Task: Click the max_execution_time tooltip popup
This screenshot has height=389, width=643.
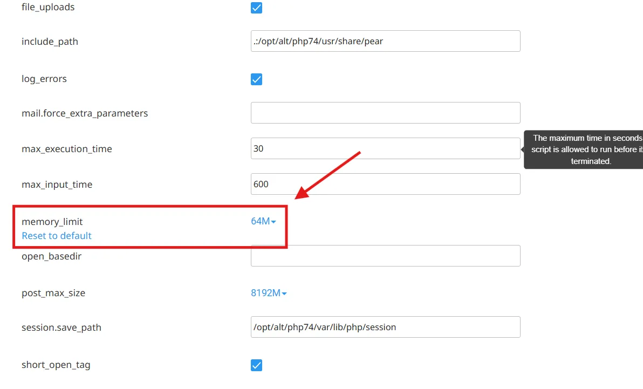Action: click(x=585, y=149)
